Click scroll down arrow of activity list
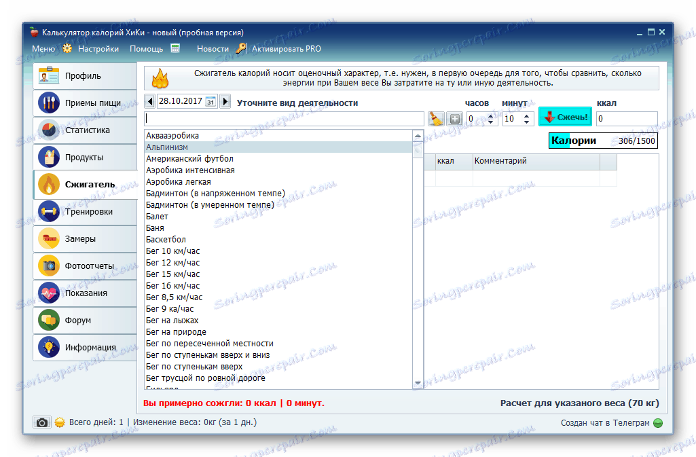Image resolution: width=696 pixels, height=457 pixels. click(x=418, y=384)
